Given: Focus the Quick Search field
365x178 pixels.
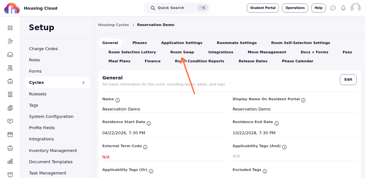Looking at the screenshot, I should pyautogui.click(x=177, y=8).
